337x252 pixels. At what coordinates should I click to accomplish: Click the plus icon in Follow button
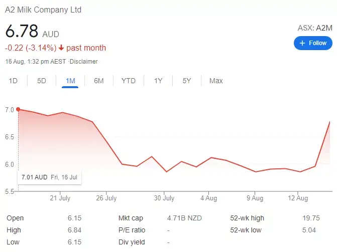[x=302, y=43]
